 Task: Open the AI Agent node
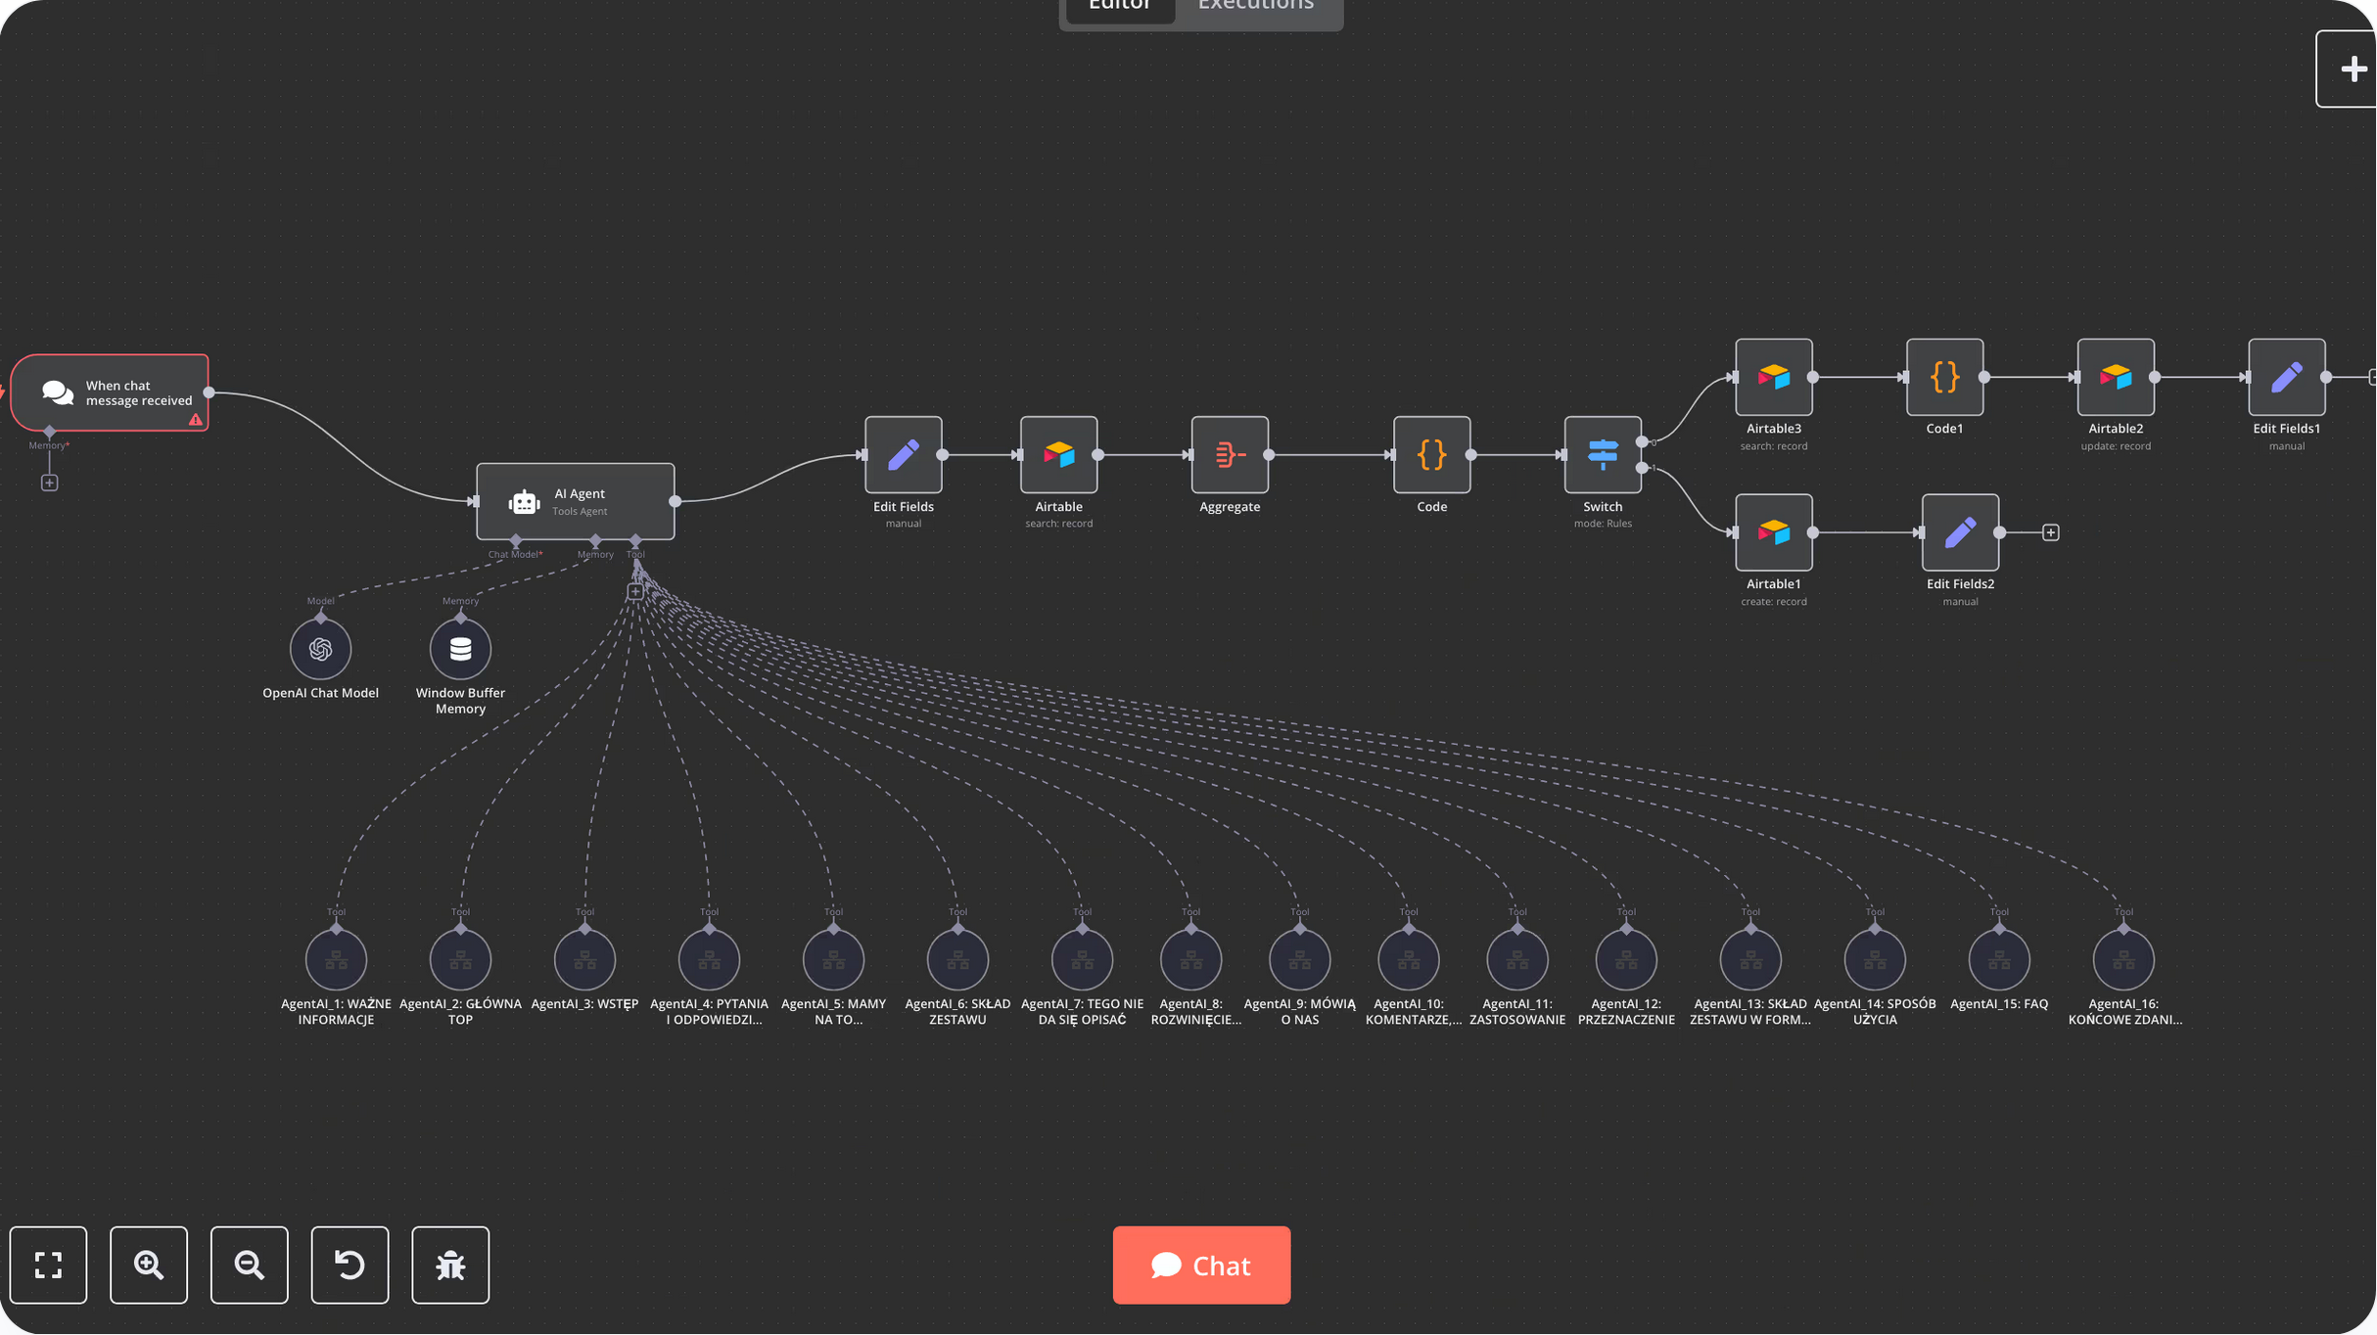576,501
